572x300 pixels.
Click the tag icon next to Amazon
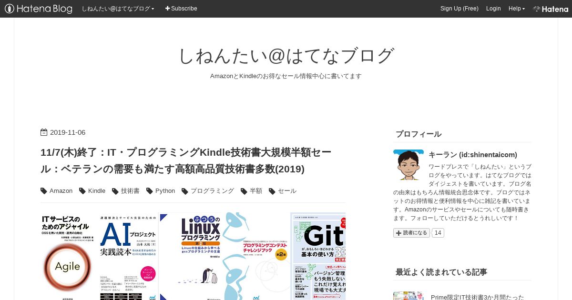point(44,191)
